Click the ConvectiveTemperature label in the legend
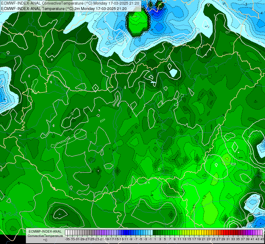The image size is (265, 244). click(x=45, y=236)
